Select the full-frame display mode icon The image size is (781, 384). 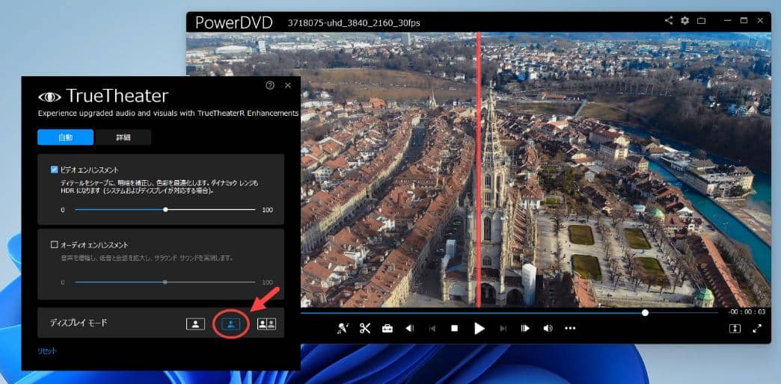(195, 323)
